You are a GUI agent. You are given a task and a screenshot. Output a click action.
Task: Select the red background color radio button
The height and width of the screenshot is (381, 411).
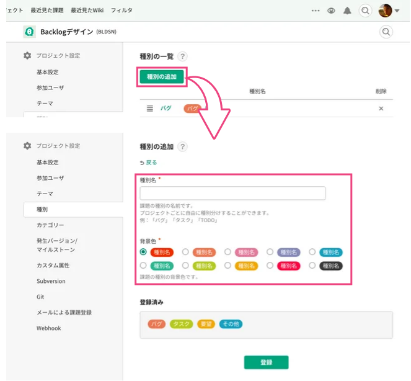pos(143,252)
